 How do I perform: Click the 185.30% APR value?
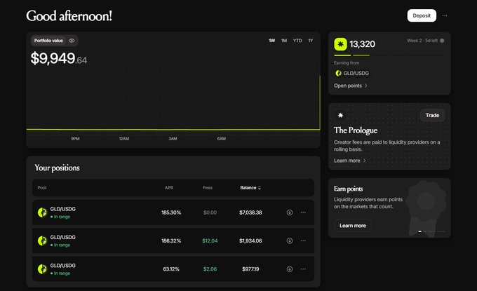click(171, 212)
